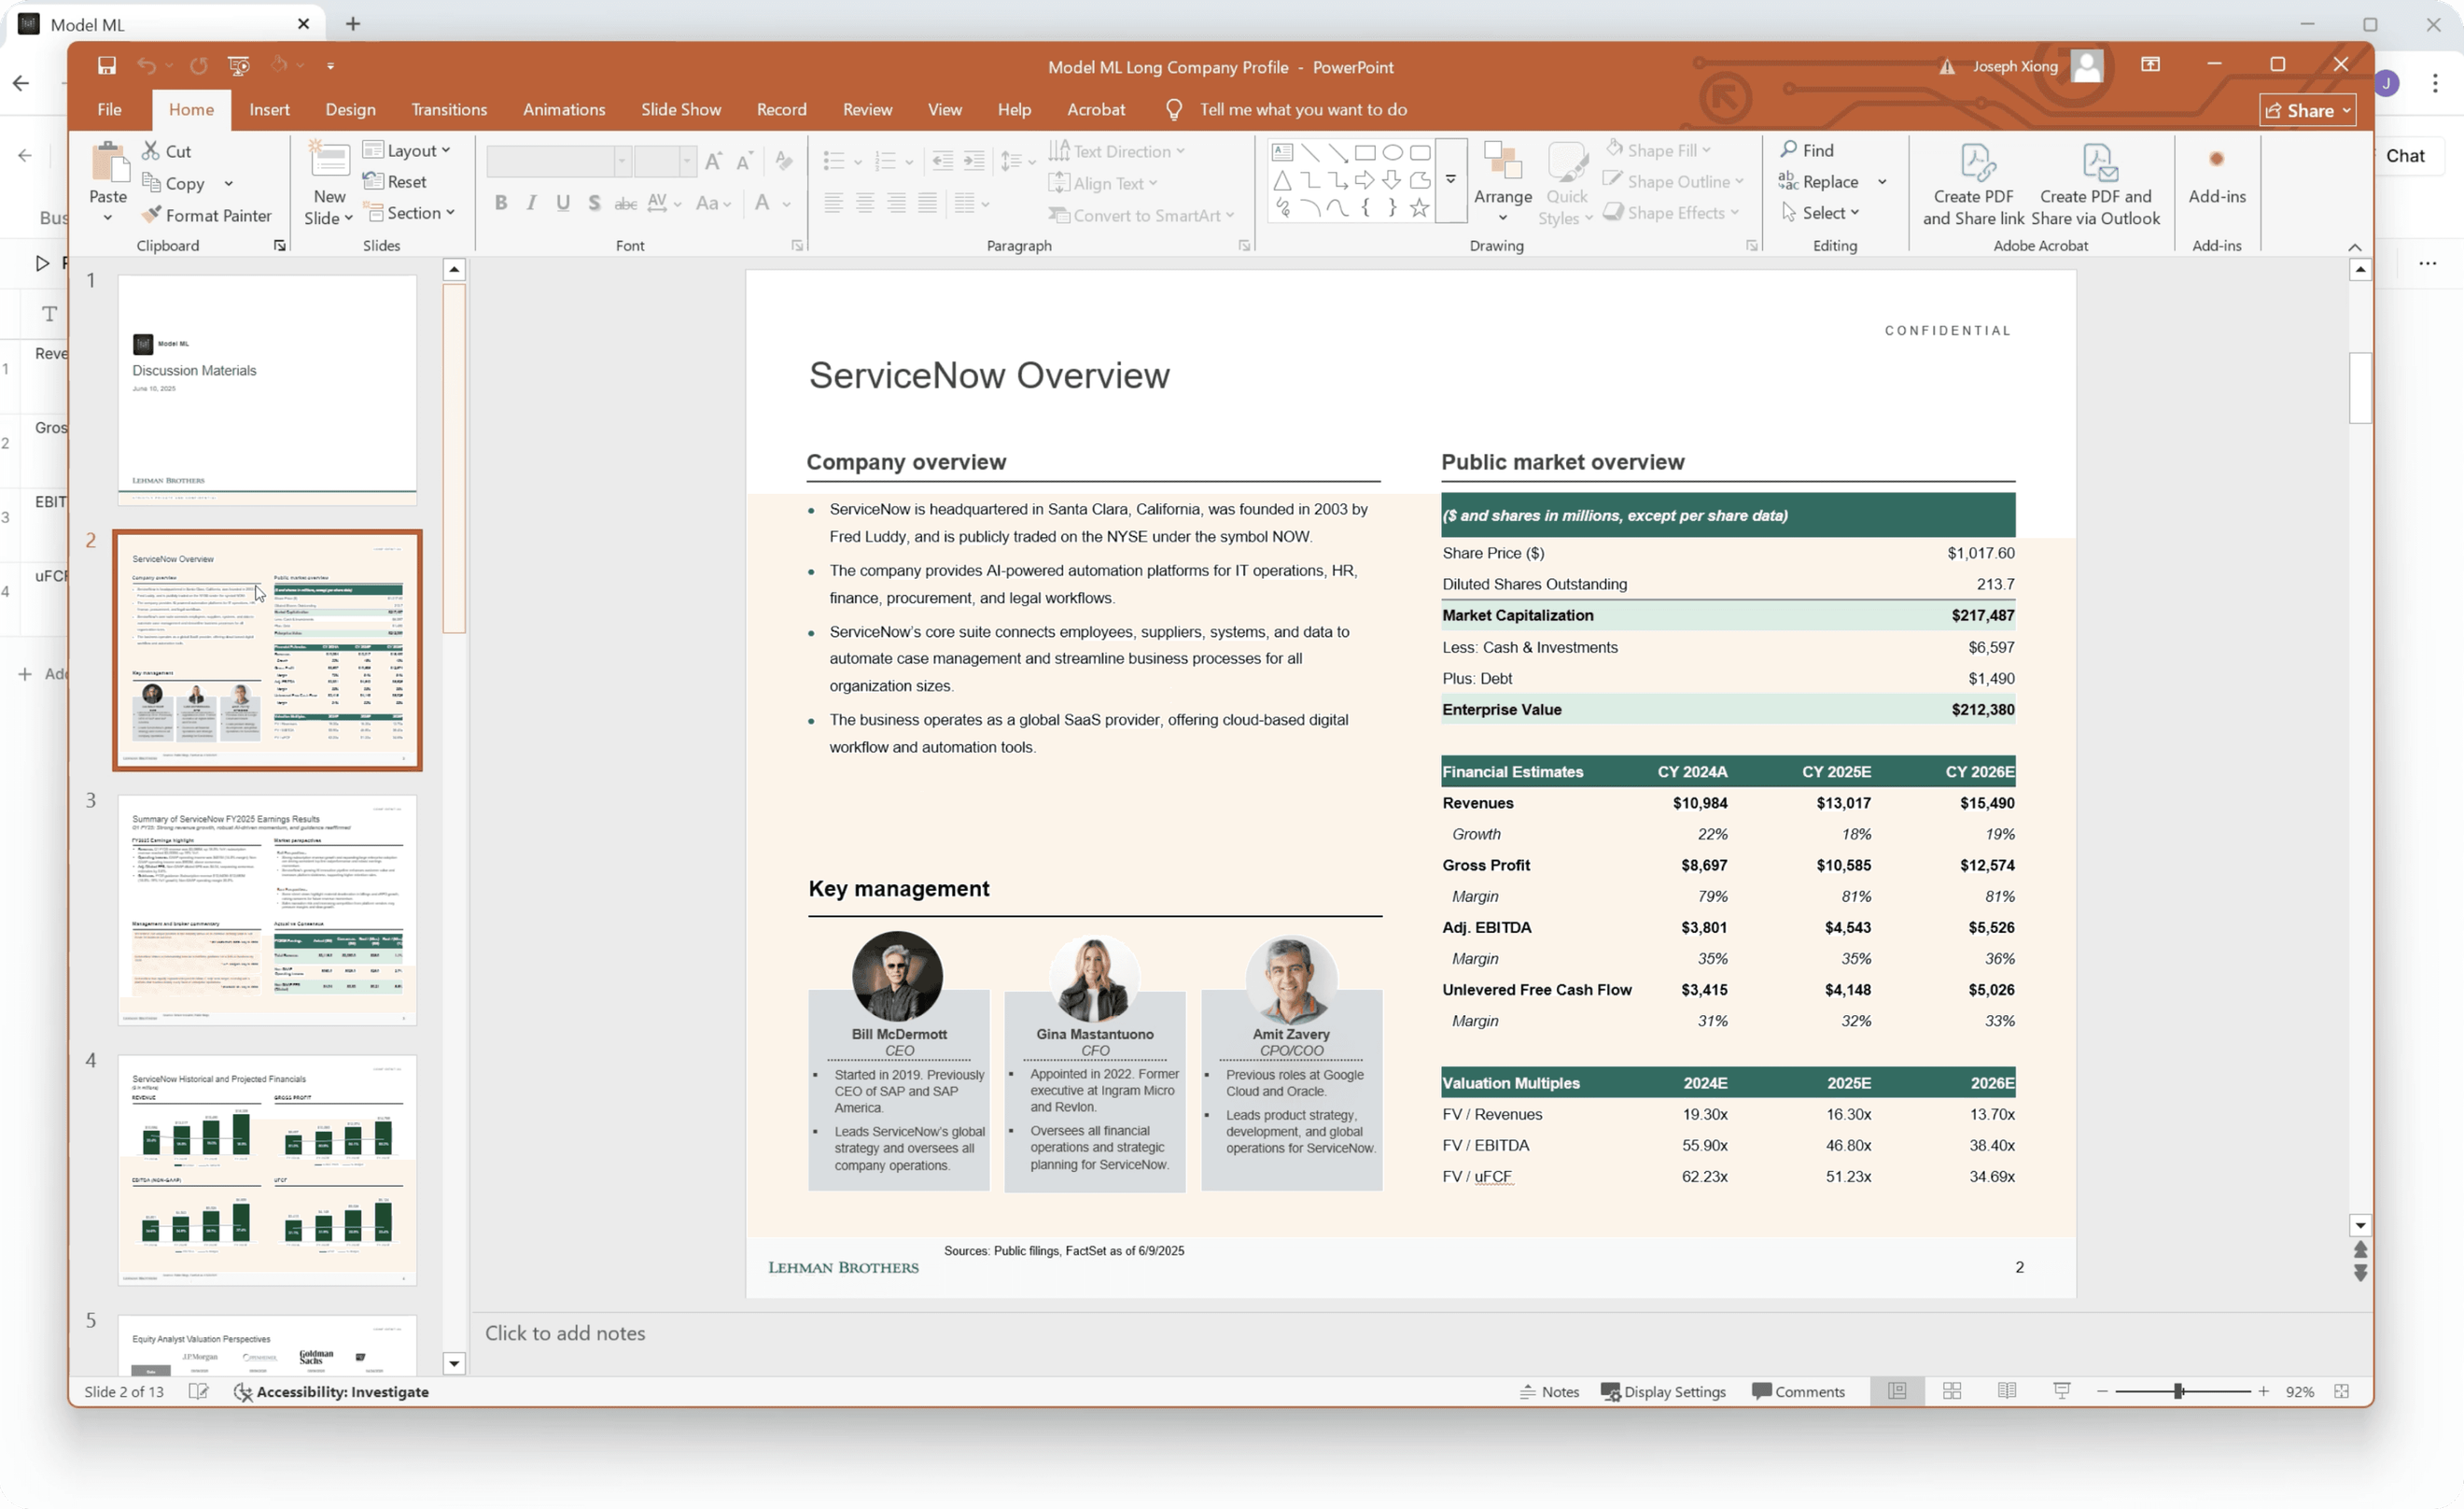Toggle the Notes pane in status bar

point(1549,1391)
